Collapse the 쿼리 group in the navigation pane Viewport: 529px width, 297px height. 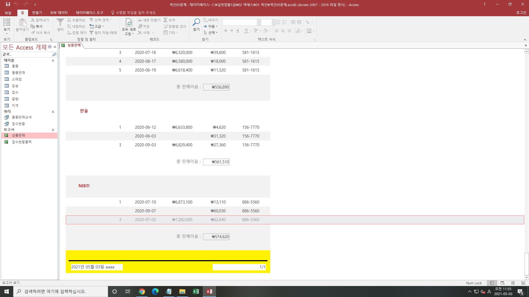point(53,112)
